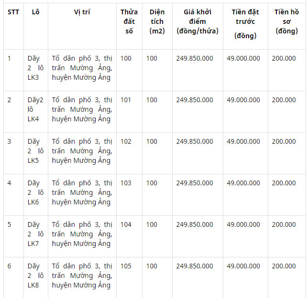This screenshot has height=298, width=308.
Task: Select lot cell Dãy 2 lô LK5
Action: 35,151
